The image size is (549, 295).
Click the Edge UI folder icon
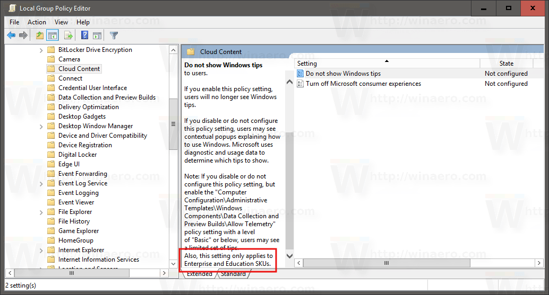[x=51, y=164]
